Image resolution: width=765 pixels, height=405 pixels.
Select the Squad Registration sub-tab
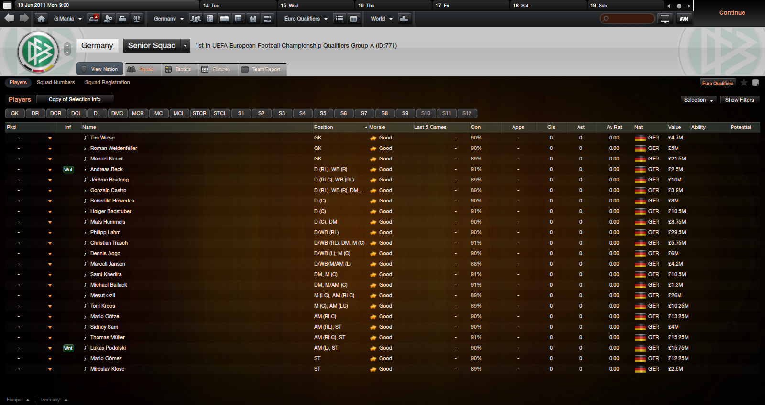(x=108, y=83)
